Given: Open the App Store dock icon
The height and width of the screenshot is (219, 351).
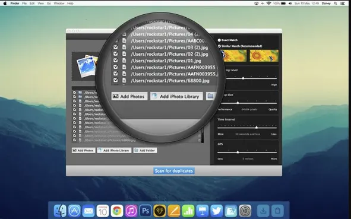Looking at the screenshot, I should [x=74, y=211].
